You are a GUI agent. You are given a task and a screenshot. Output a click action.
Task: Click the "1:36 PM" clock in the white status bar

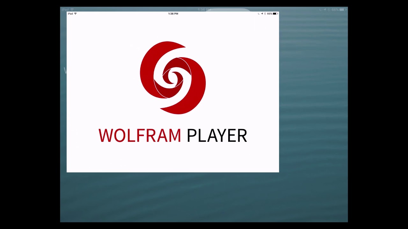(173, 14)
